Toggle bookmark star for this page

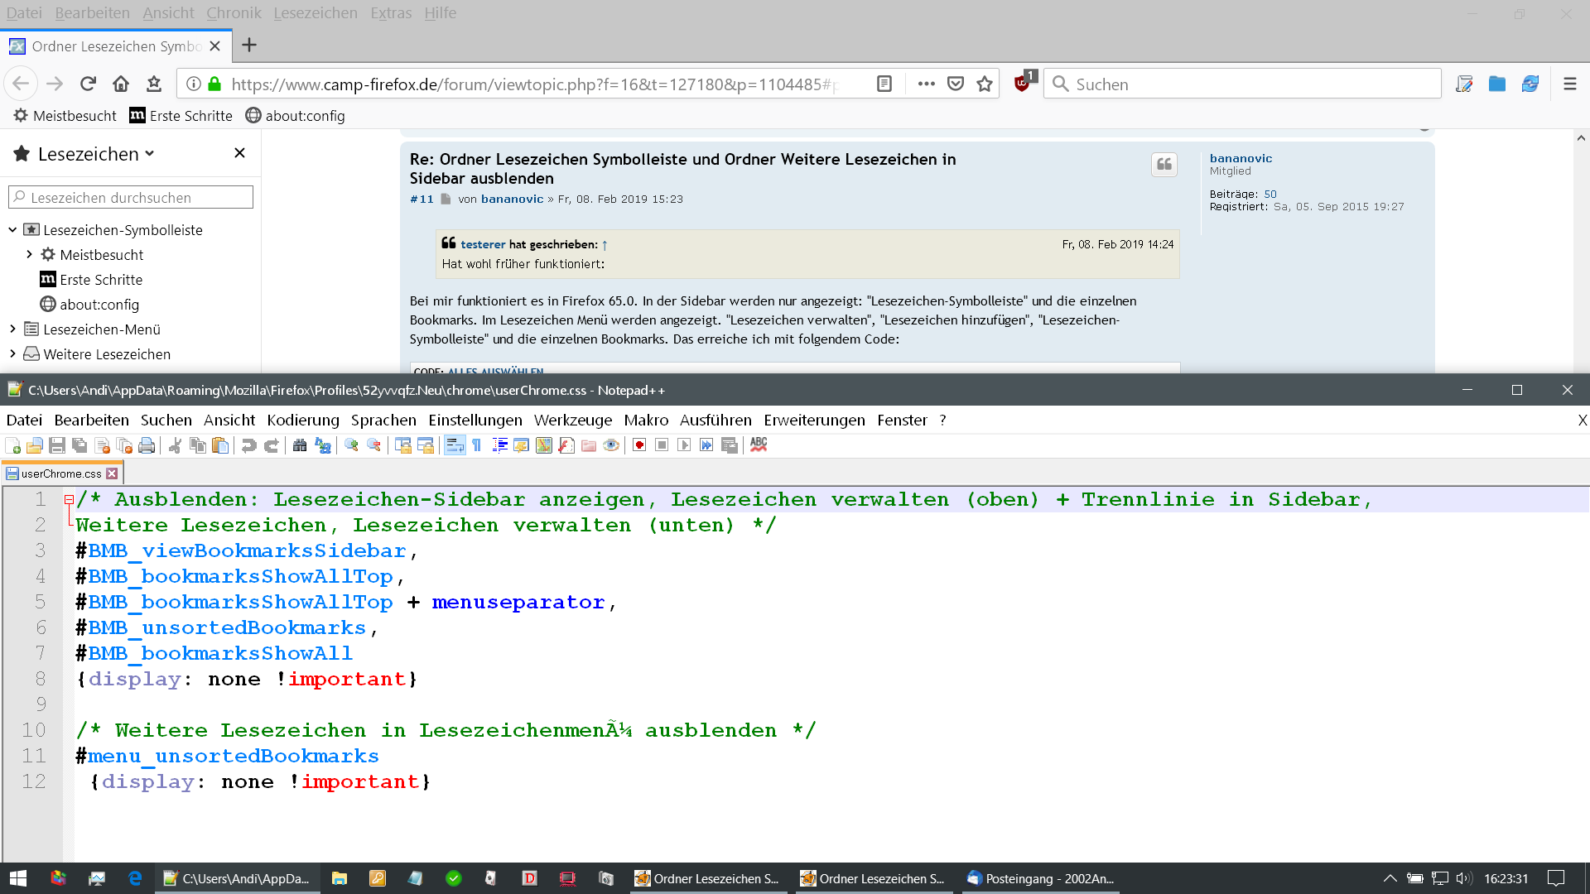(985, 84)
